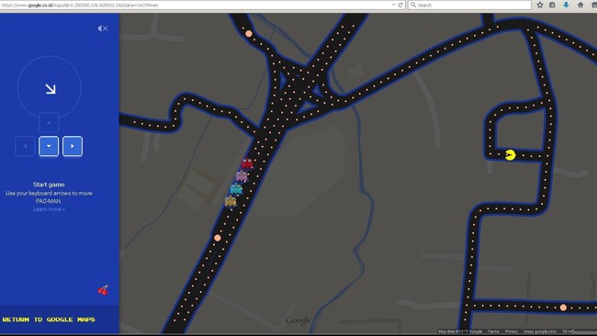
Task: Click the pink ghost on the road
Action: (x=242, y=176)
